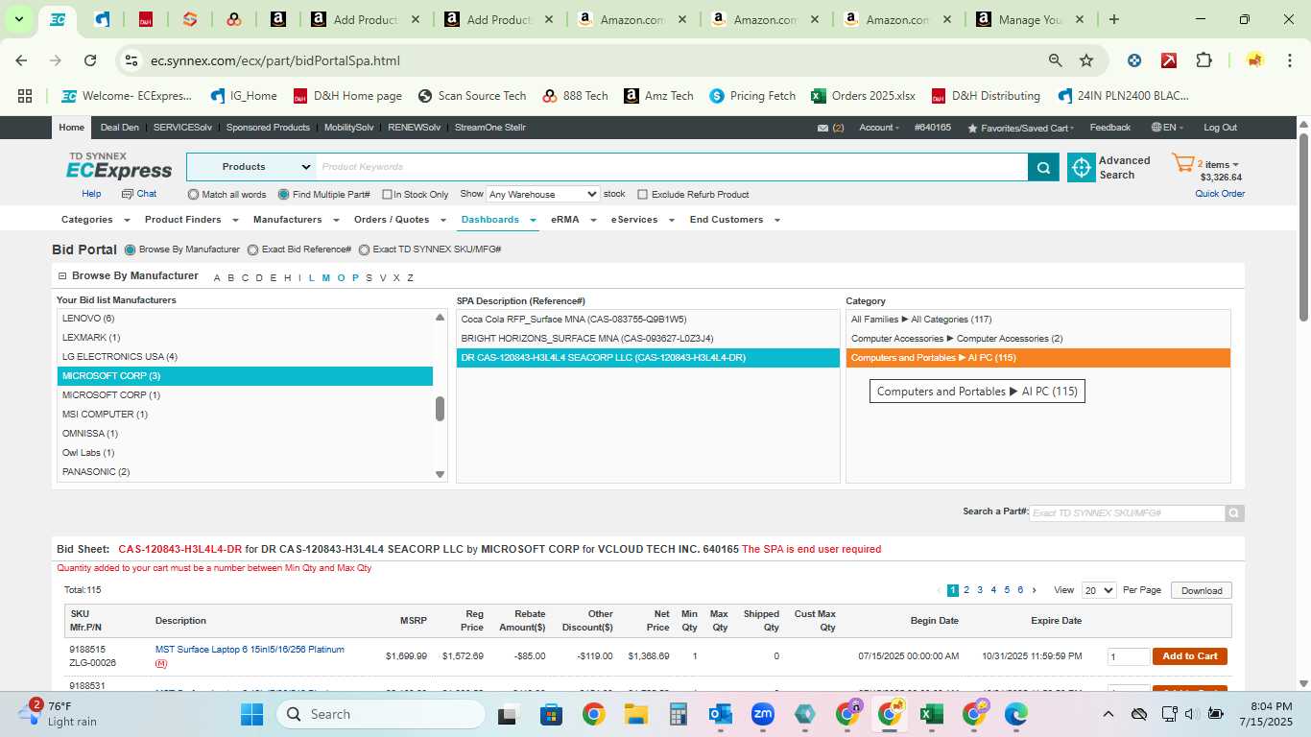Image resolution: width=1311 pixels, height=737 pixels.
Task: Go to bid sheet page 2
Action: (966, 590)
